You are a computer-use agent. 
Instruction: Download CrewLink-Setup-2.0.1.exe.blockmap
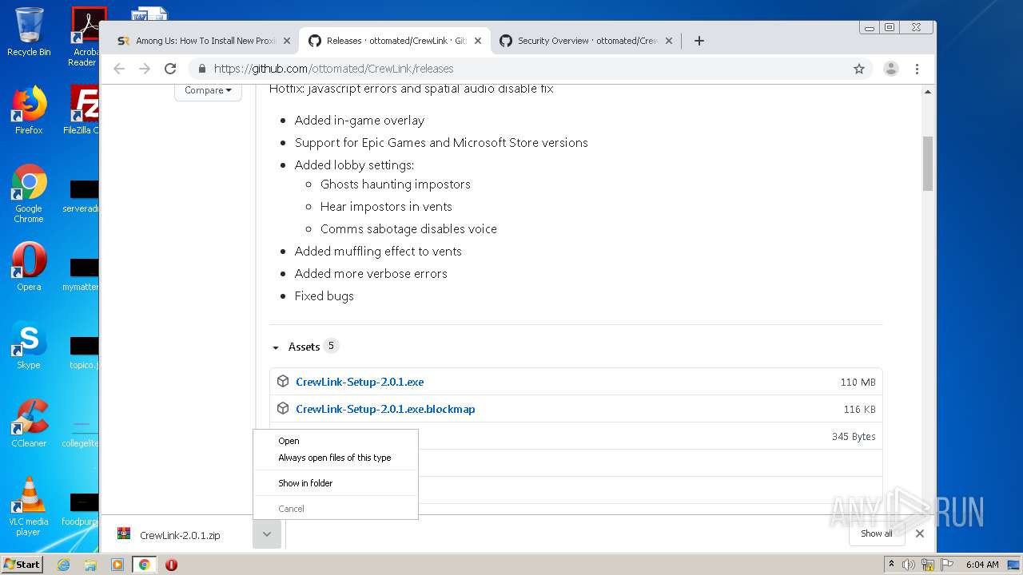(385, 409)
